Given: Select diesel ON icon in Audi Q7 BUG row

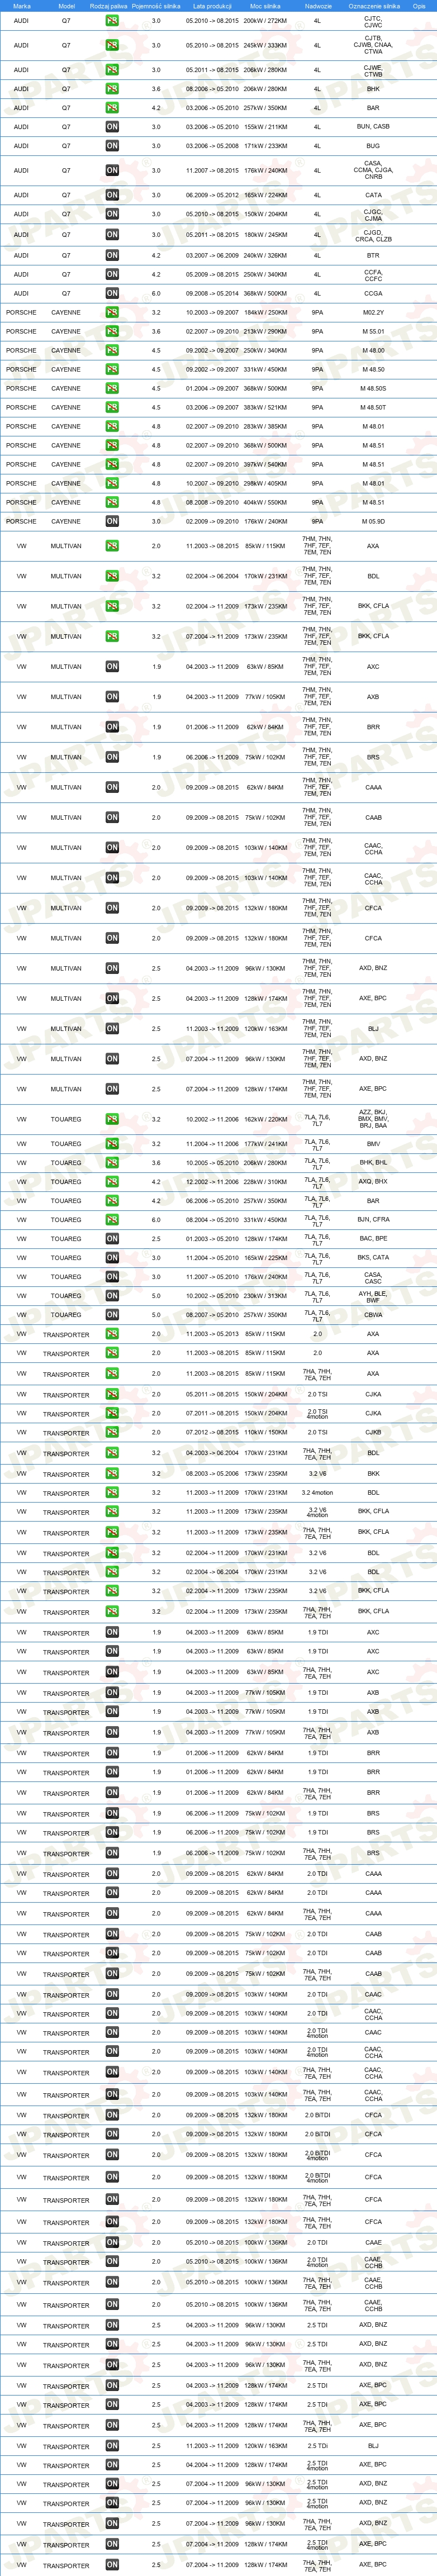Looking at the screenshot, I should [112, 146].
